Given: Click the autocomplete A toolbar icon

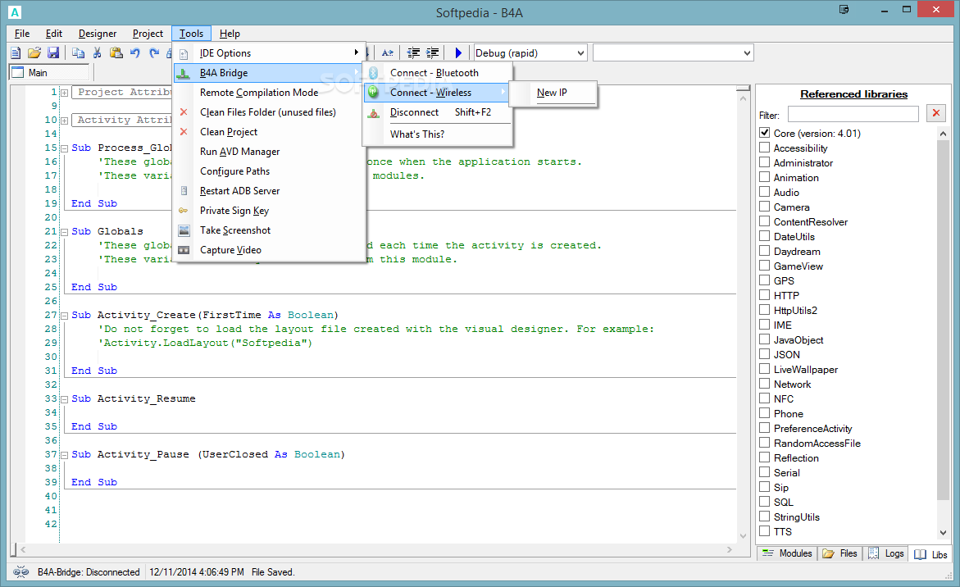Looking at the screenshot, I should tap(388, 53).
